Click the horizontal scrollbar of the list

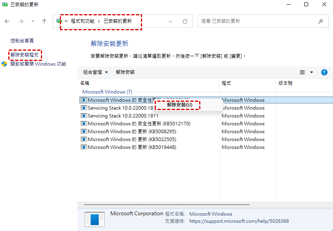point(167,205)
